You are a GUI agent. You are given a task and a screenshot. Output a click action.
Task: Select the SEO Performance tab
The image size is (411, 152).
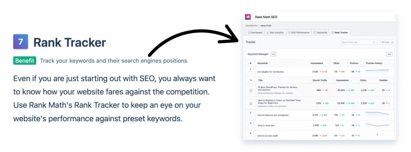tap(299, 33)
